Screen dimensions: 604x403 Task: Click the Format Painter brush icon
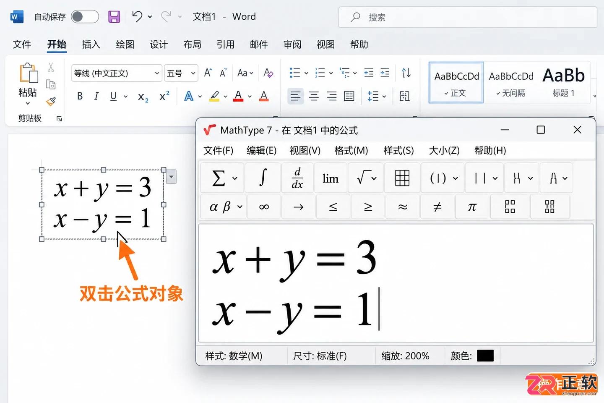point(51,101)
